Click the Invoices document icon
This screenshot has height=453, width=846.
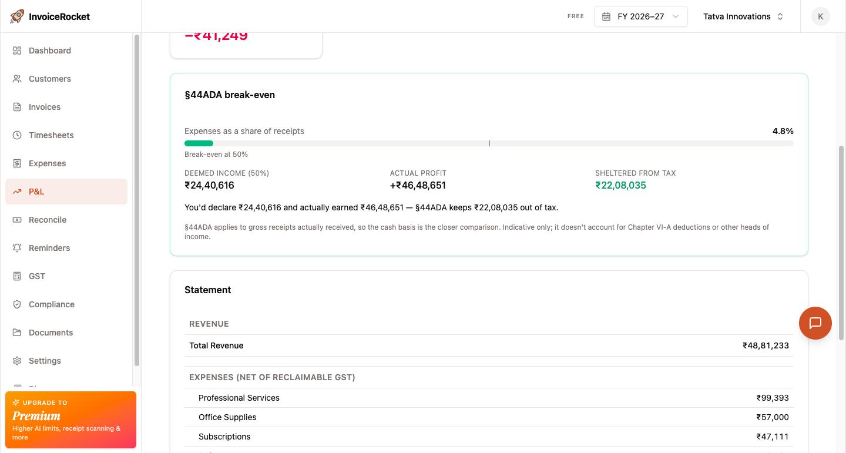(x=17, y=107)
